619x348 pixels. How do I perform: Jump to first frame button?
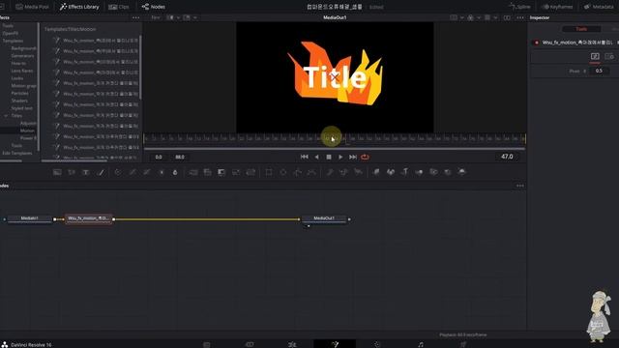pyautogui.click(x=305, y=157)
